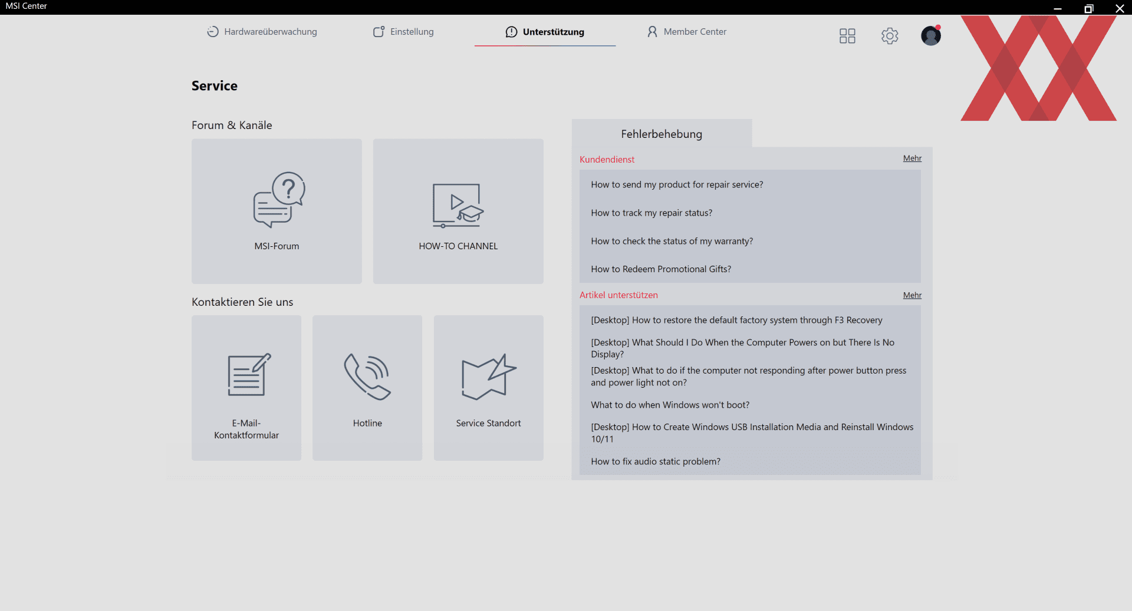The width and height of the screenshot is (1132, 611).
Task: Click the user profile avatar
Action: click(x=931, y=36)
